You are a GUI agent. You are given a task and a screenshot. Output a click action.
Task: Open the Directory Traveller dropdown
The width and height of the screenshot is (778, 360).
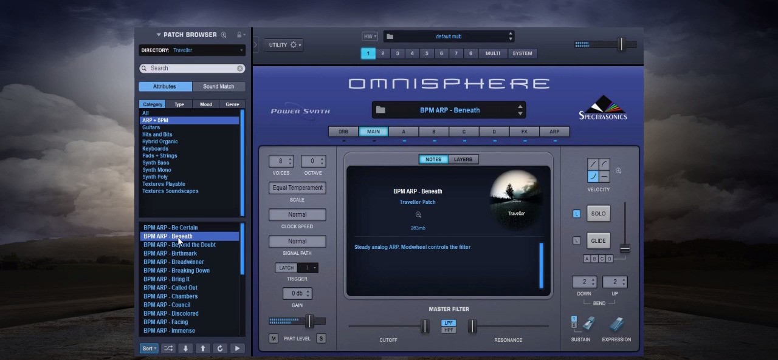pos(192,50)
